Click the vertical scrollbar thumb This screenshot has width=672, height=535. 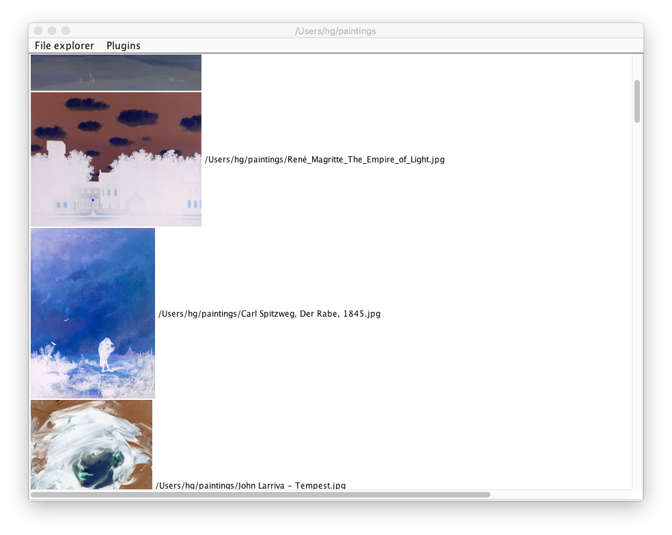coord(637,101)
